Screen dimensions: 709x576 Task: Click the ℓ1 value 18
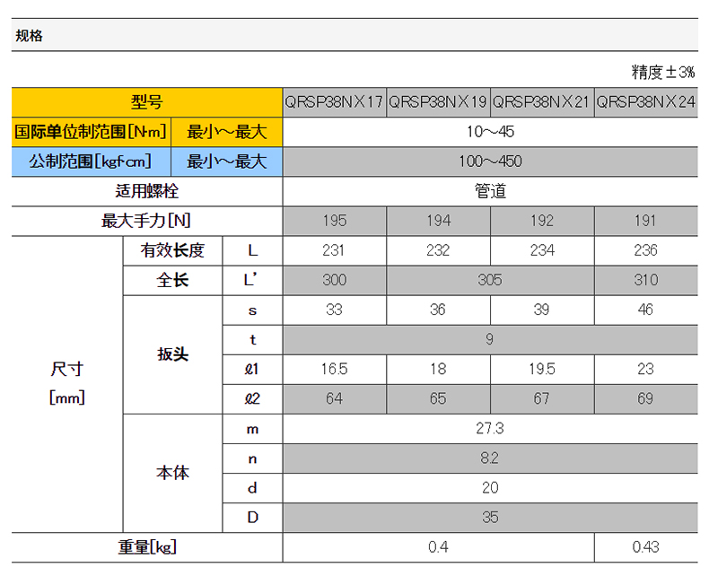[438, 369]
